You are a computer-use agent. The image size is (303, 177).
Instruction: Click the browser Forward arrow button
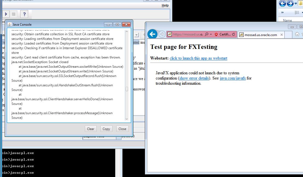(x=162, y=34)
